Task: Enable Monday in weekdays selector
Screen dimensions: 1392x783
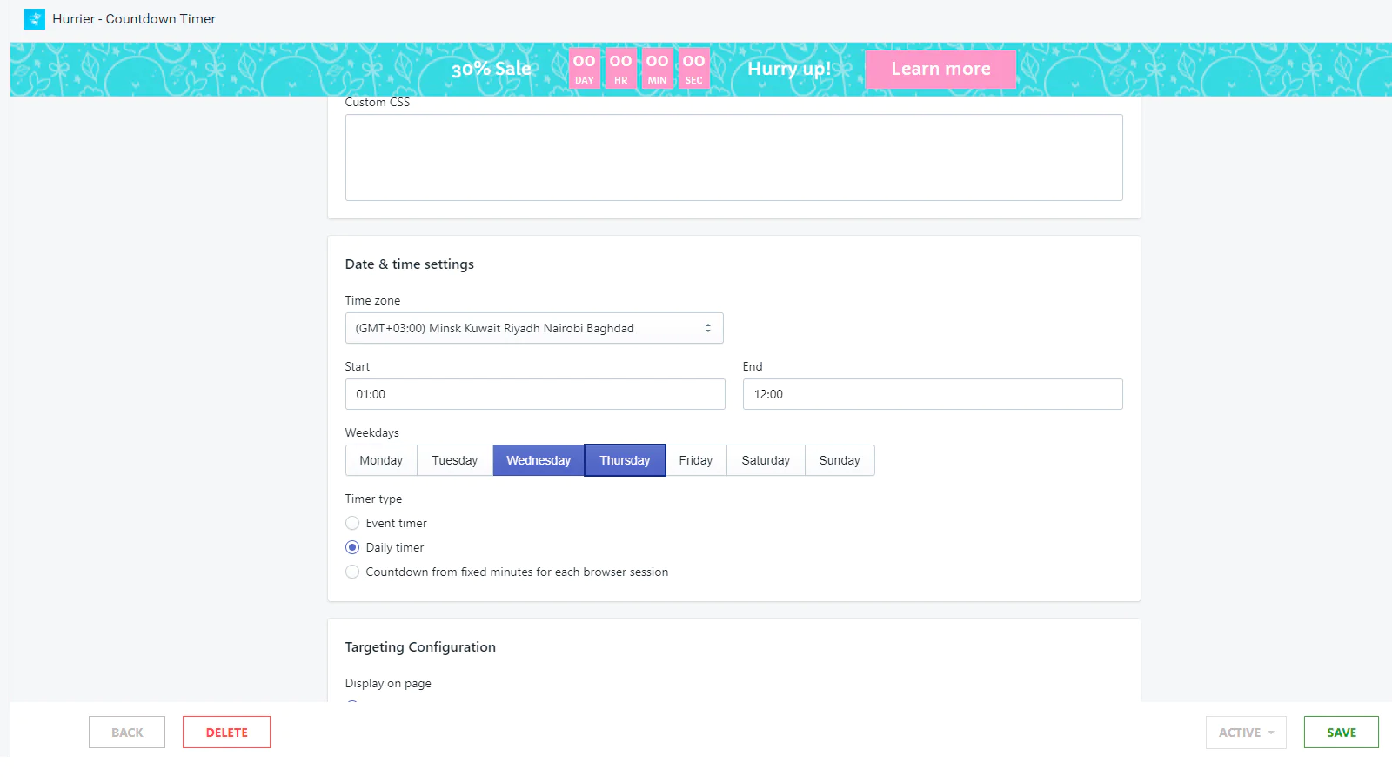Action: 381,460
